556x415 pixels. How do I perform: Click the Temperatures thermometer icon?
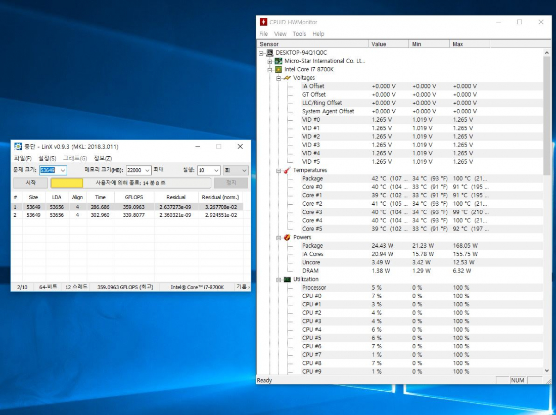287,170
